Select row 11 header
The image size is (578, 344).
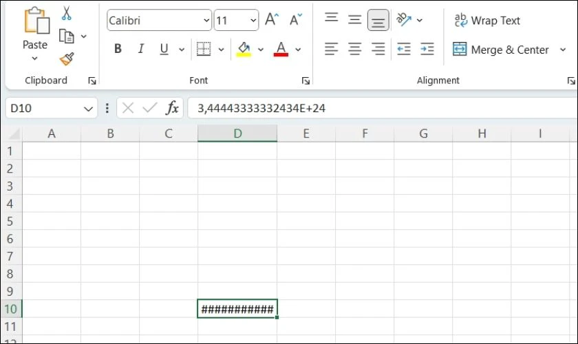[11, 326]
